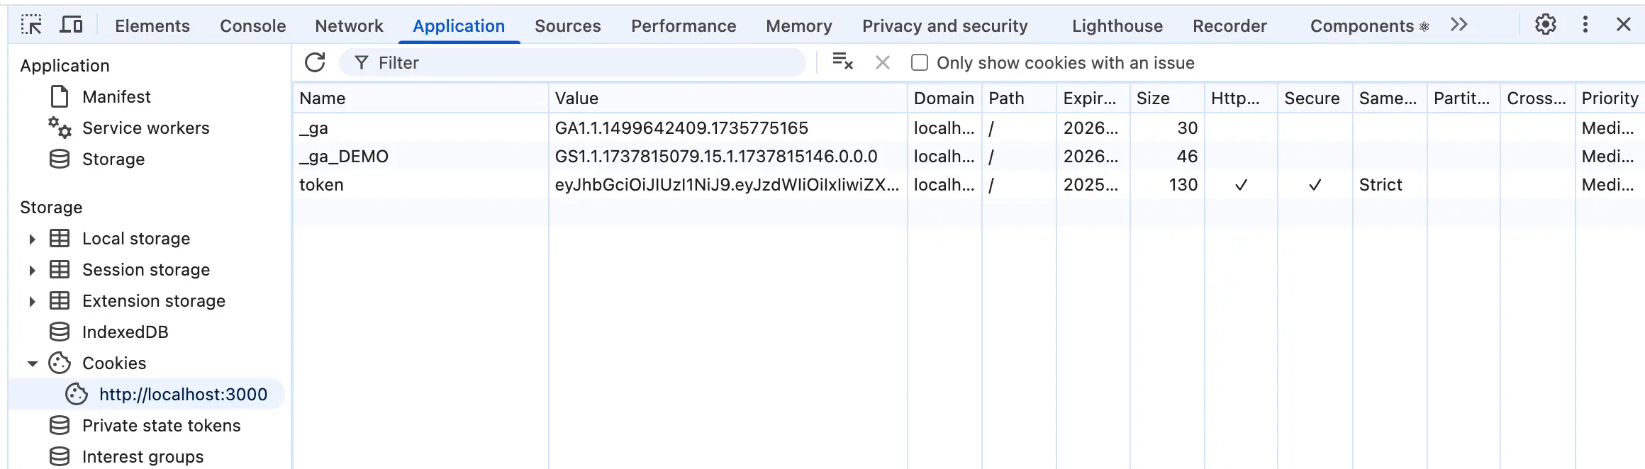Go to the Performance tab
Viewport: 1645px width, 469px height.
point(684,26)
